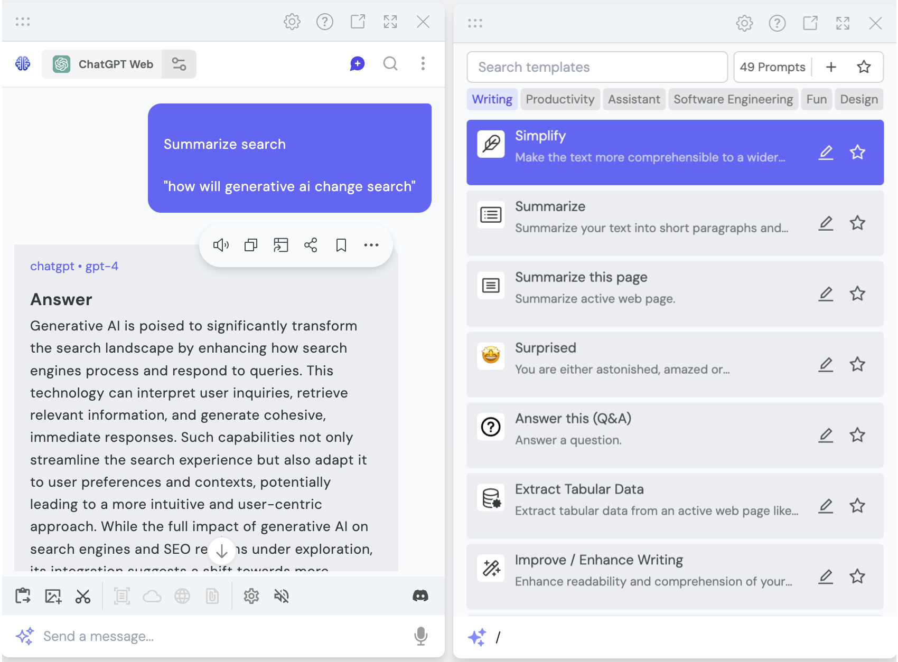Pop out the templates panel window
Image resolution: width=898 pixels, height=662 pixels.
coord(810,23)
